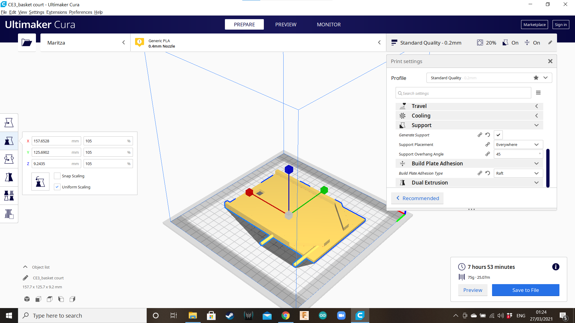Click the print settings scrollbar
Screen dimensions: 575x323
pos(548,167)
